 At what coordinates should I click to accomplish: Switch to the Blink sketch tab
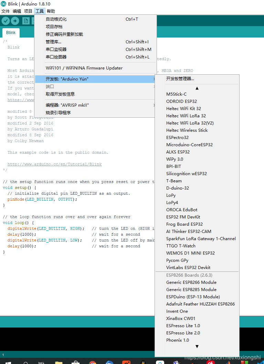(x=11, y=33)
